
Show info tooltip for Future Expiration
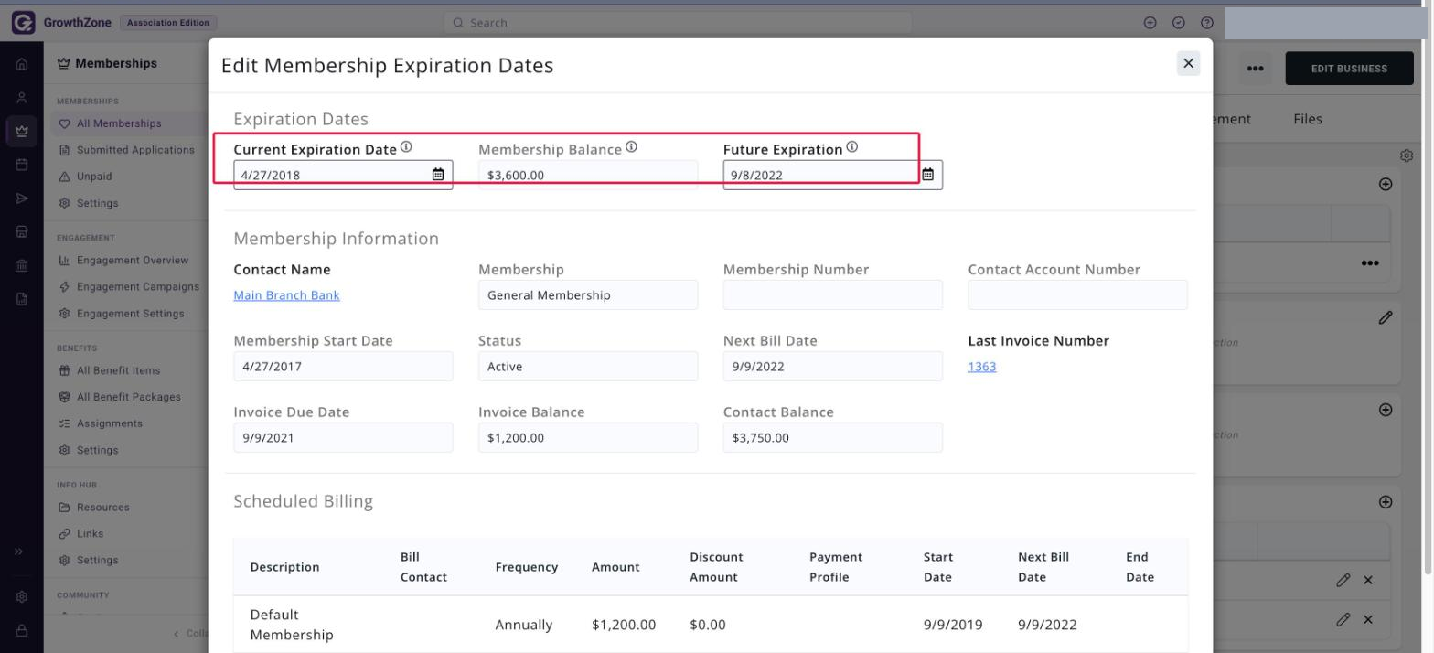[851, 147]
